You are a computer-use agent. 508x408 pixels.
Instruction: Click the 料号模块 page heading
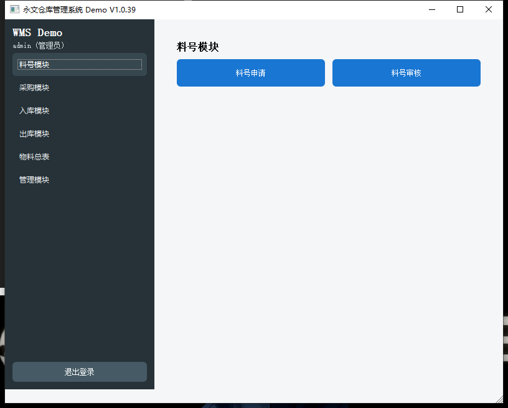(197, 47)
